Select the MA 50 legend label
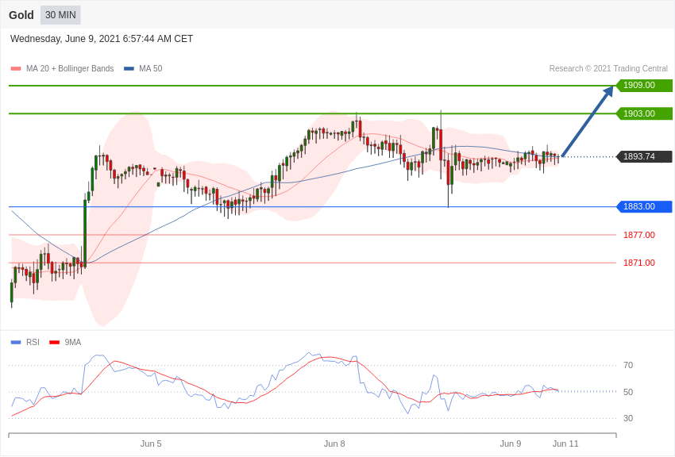 (151, 68)
